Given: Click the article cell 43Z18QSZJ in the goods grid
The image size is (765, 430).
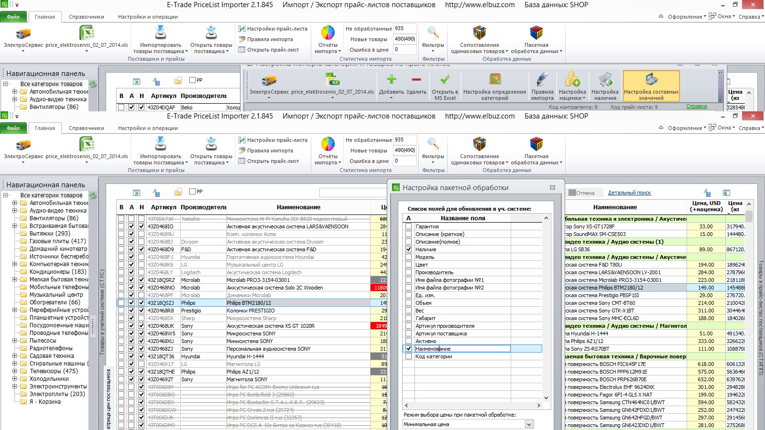Looking at the screenshot, I should (163, 303).
